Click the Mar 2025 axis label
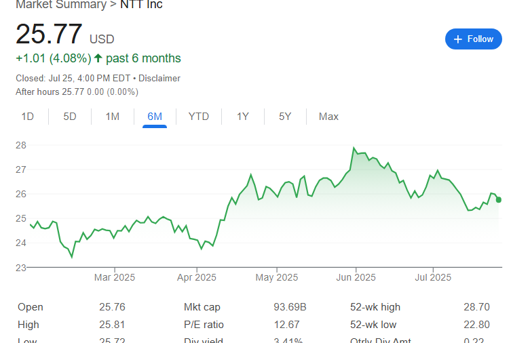Image resolution: width=511 pixels, height=343 pixels. pyautogui.click(x=114, y=277)
